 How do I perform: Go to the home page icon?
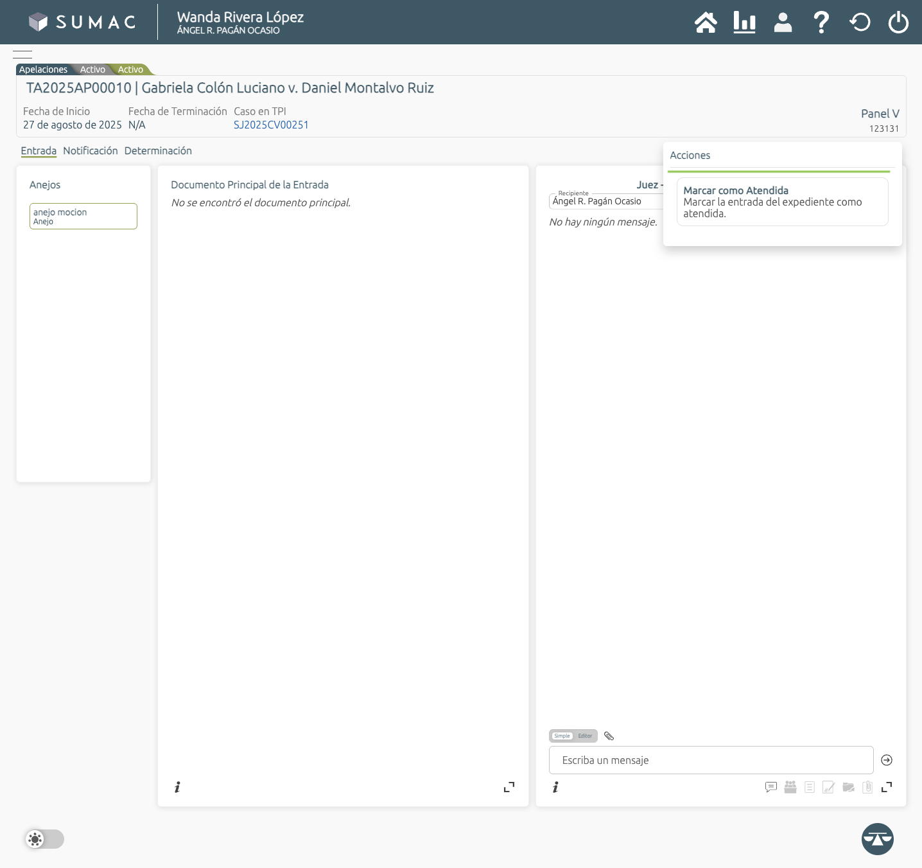click(706, 22)
